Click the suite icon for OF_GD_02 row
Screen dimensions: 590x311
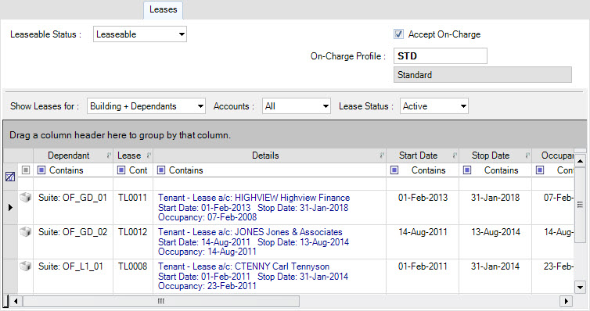coord(26,232)
